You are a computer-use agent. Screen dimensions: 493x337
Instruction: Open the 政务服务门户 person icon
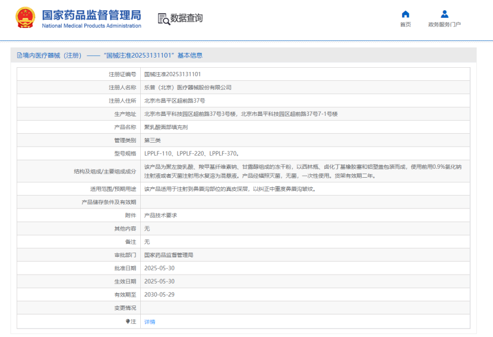(444, 14)
